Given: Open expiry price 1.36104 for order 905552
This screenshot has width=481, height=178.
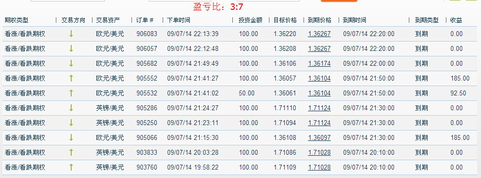Looking at the screenshot, I should click(x=319, y=78).
